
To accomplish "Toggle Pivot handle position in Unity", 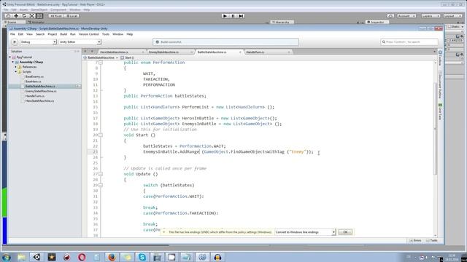I will pos(56,16).
